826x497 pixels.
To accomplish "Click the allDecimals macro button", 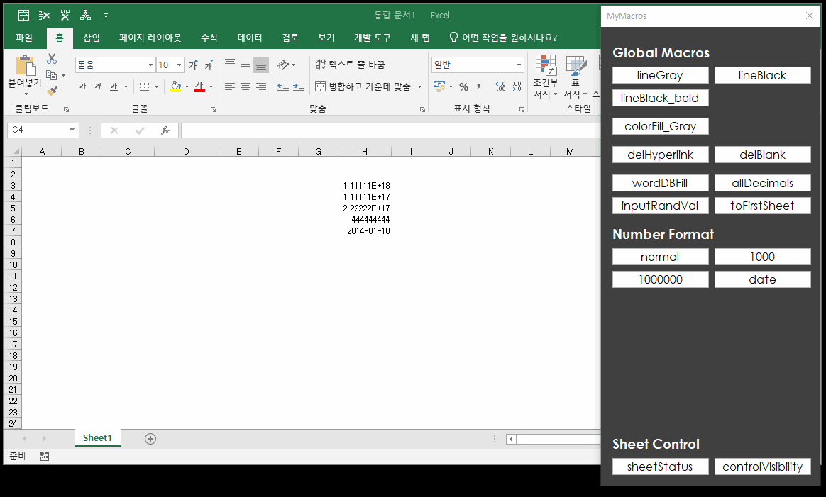I will [762, 183].
